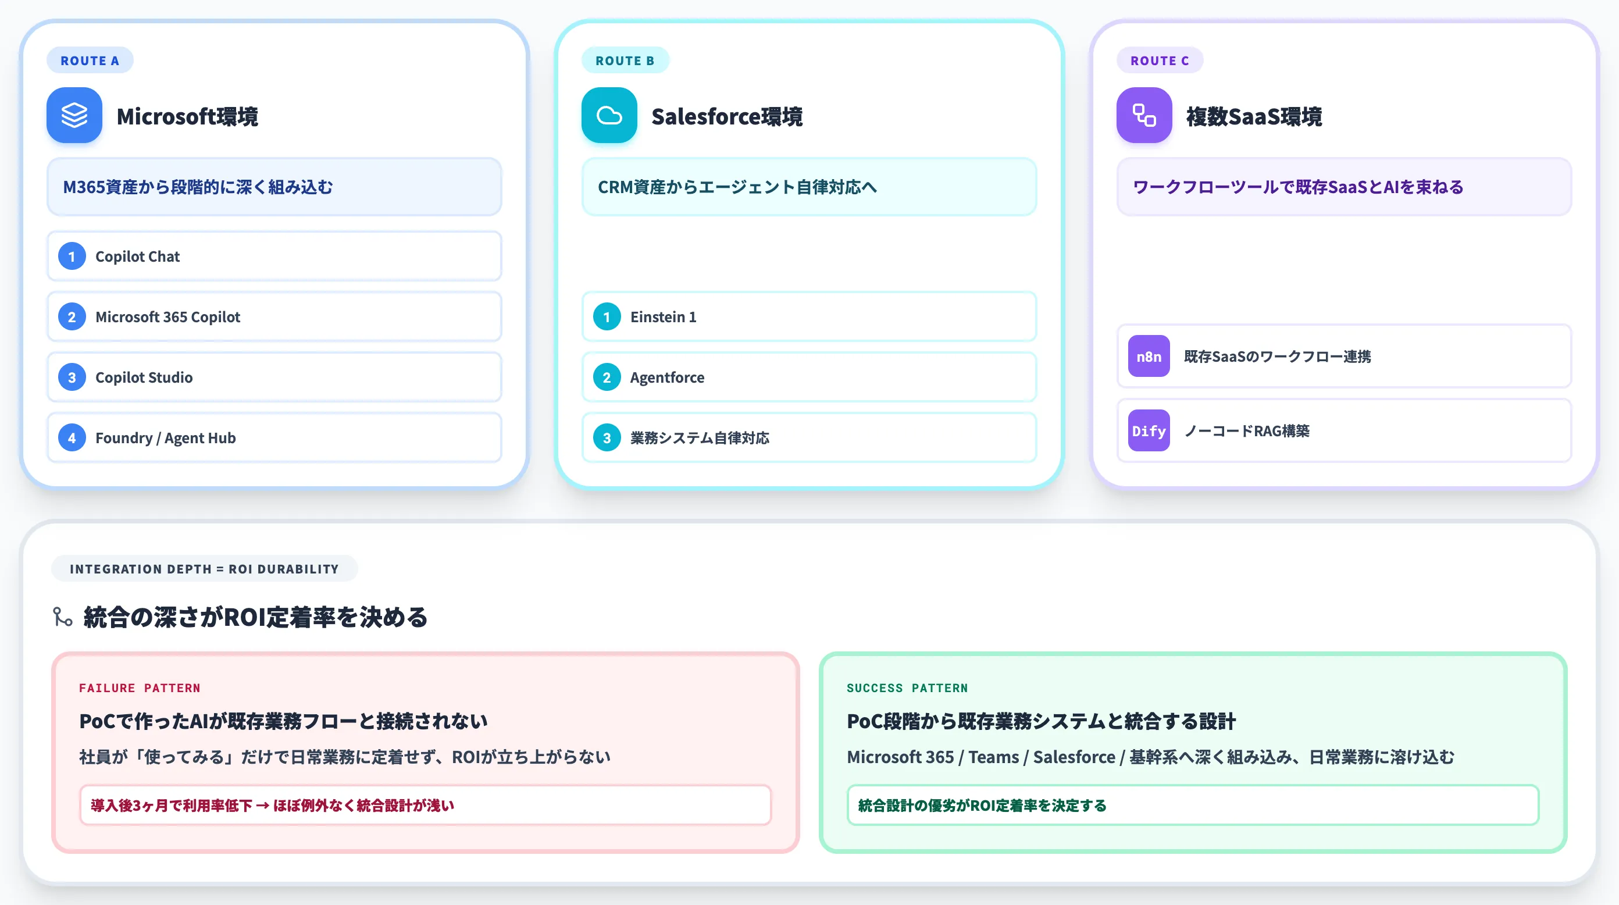Click the Microsoft環境 heading
1619x905 pixels.
click(x=187, y=116)
